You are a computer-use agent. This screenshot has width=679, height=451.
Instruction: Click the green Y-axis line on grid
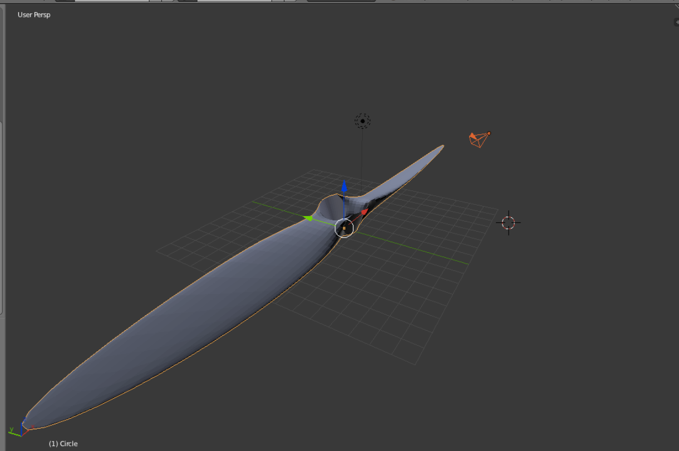pyautogui.click(x=423, y=249)
